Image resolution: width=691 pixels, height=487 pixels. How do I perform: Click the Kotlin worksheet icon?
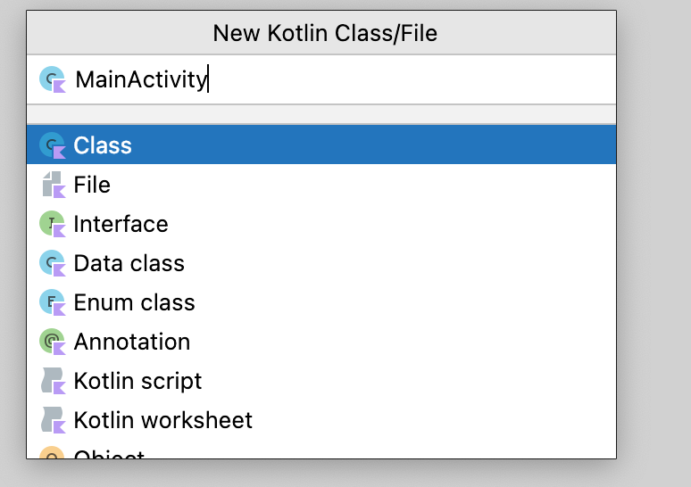[53, 420]
